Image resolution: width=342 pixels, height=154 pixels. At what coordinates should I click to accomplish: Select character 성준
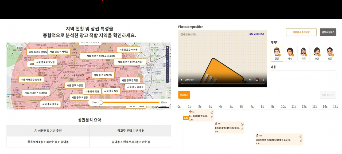[330, 54]
